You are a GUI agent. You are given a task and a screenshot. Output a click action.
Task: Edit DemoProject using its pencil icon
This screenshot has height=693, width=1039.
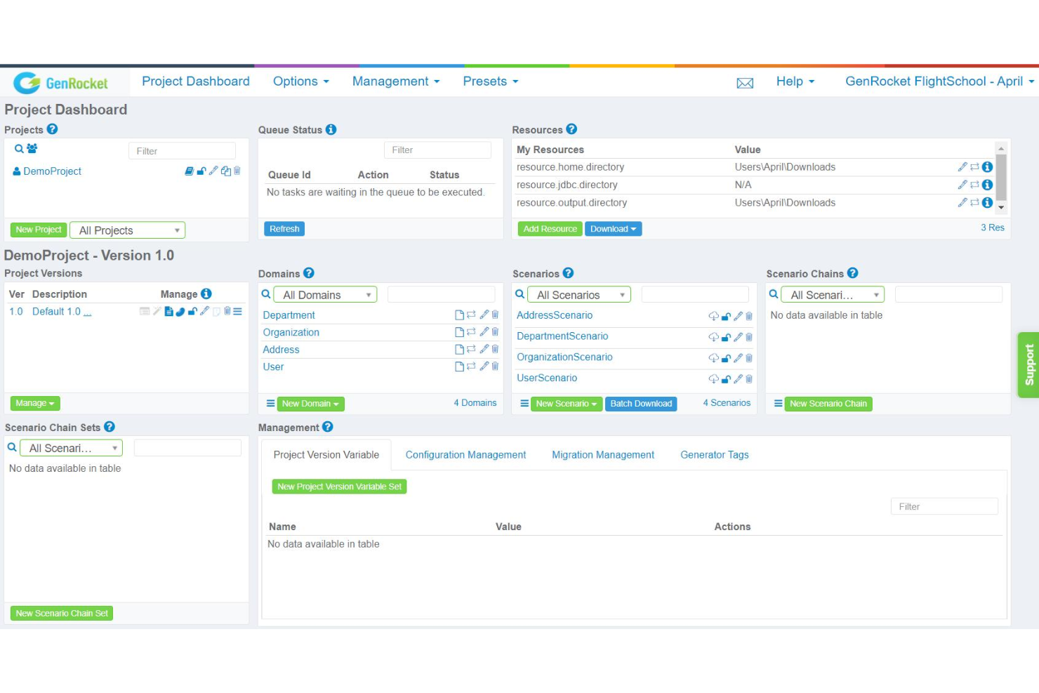coord(213,171)
